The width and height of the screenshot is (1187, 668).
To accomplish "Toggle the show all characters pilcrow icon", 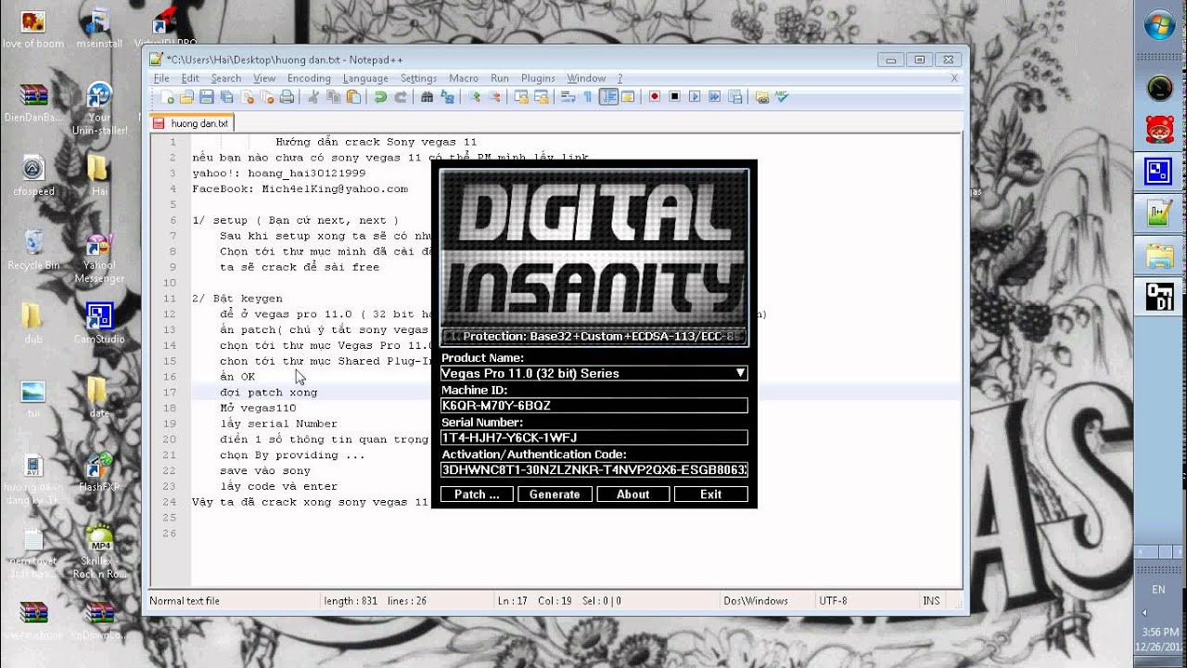I will [x=587, y=96].
